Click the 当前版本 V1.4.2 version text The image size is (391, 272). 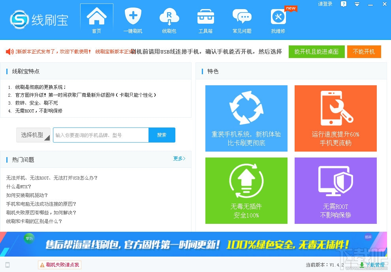tap(325, 265)
